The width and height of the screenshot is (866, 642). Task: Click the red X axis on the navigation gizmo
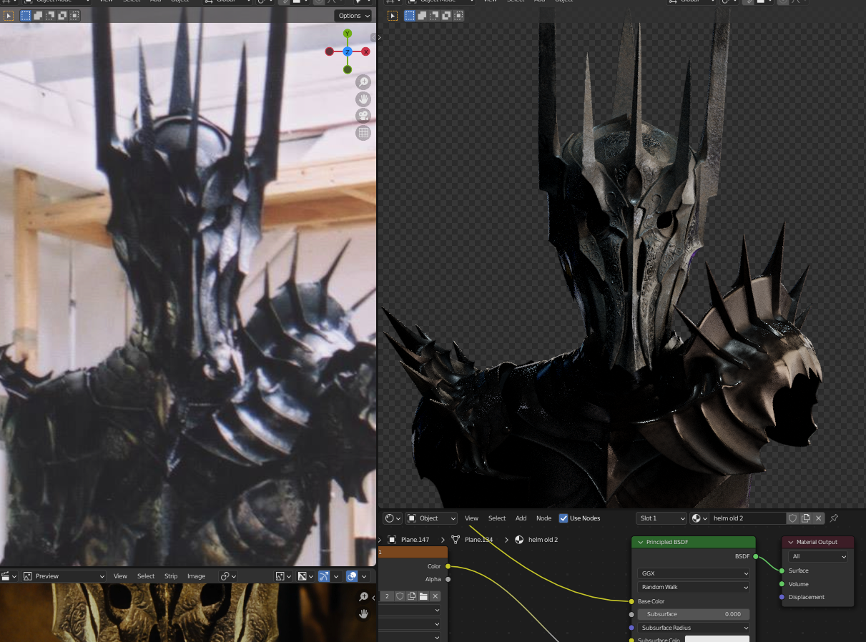coord(365,51)
